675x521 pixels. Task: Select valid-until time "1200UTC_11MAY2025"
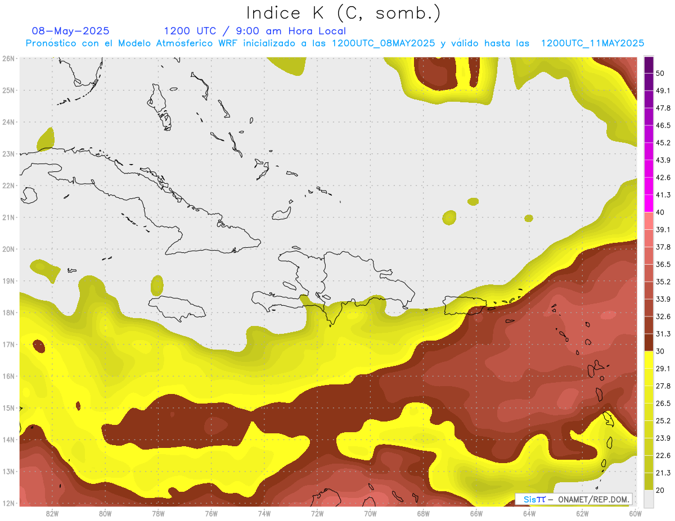click(x=592, y=43)
